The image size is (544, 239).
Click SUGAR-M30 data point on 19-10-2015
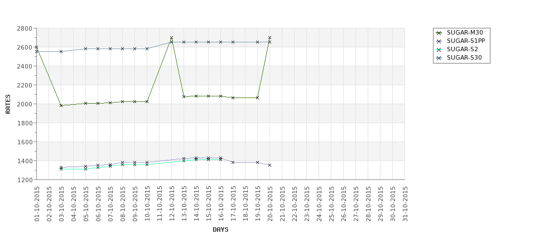coord(257,97)
